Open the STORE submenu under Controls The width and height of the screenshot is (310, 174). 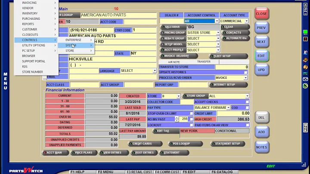[x=76, y=51]
